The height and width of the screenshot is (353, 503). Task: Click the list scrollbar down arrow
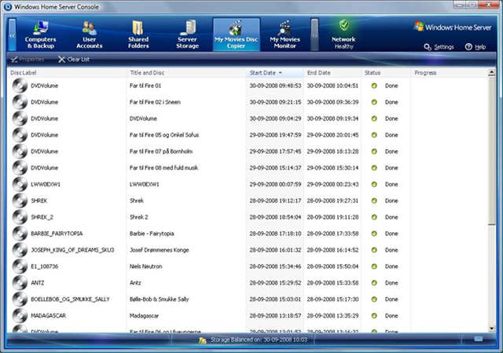pyautogui.click(x=491, y=329)
